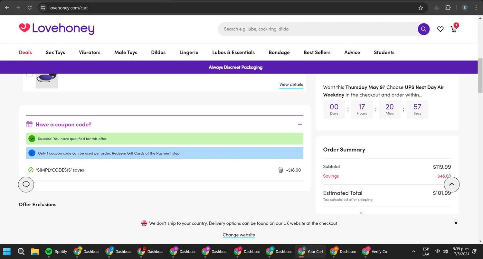
Task: Open the Male Toys menu
Action: coord(126,52)
